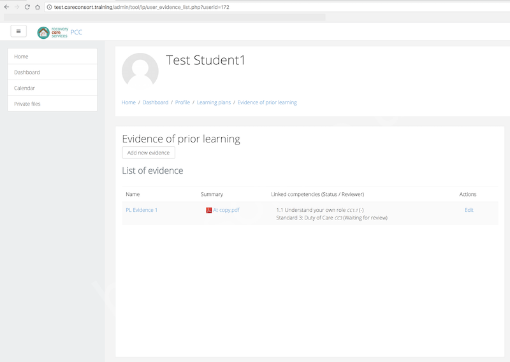Go to the browser home icon
The width and height of the screenshot is (510, 362).
38,7
